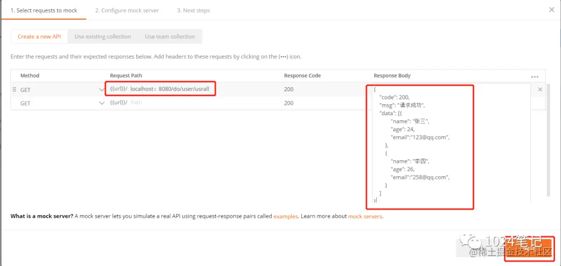This screenshot has width=561, height=266.
Task: Click the dialog vertical scrollbar
Action: 548,139
